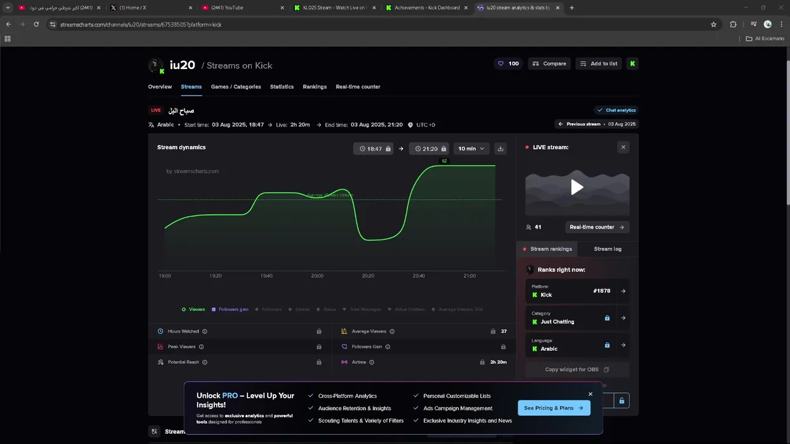Click the lock icon in Arabic language rank

tap(607, 345)
